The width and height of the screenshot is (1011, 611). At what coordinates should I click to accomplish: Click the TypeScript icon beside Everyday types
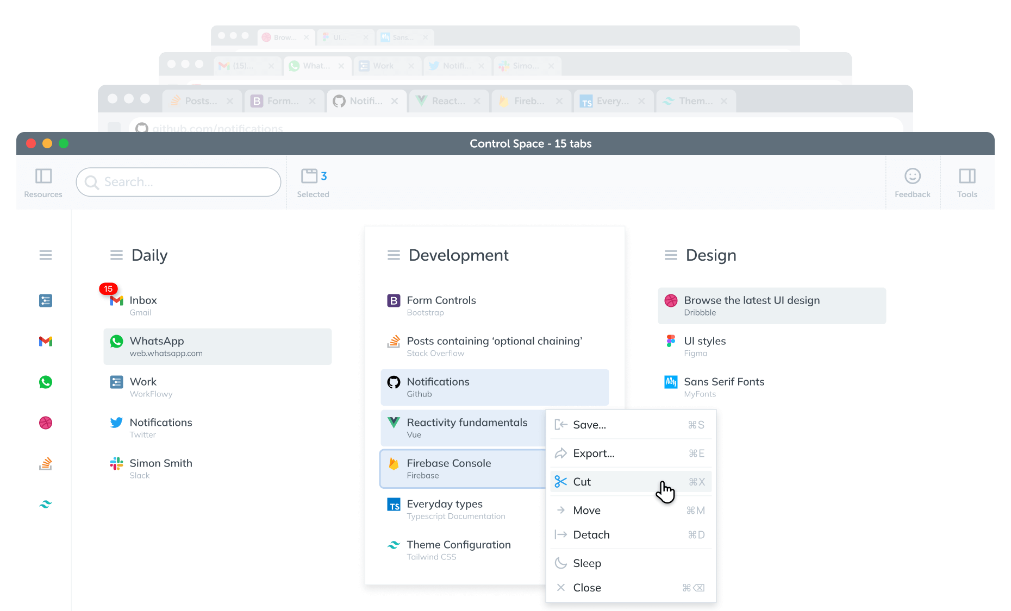[394, 504]
